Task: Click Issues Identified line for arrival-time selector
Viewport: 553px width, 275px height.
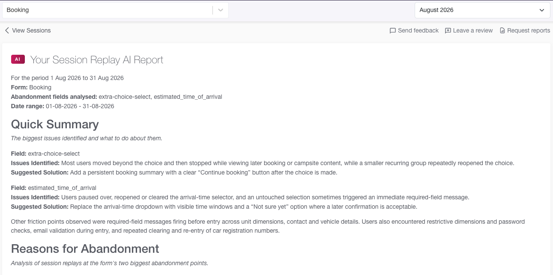Action: (240, 197)
